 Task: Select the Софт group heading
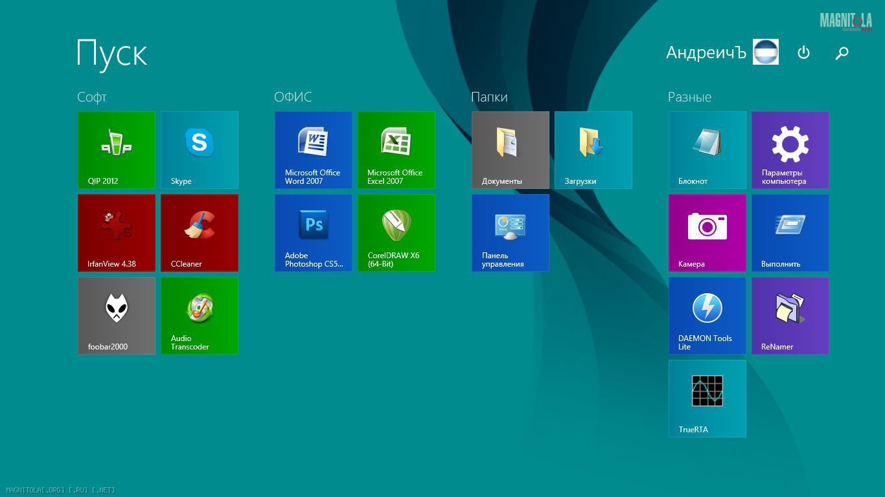click(x=91, y=97)
